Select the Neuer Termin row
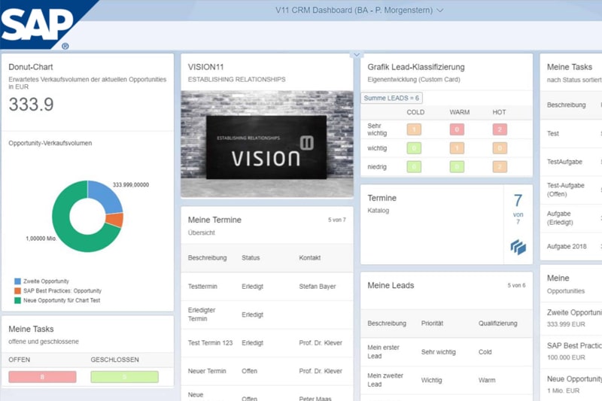The height and width of the screenshot is (401, 602). coord(267,371)
